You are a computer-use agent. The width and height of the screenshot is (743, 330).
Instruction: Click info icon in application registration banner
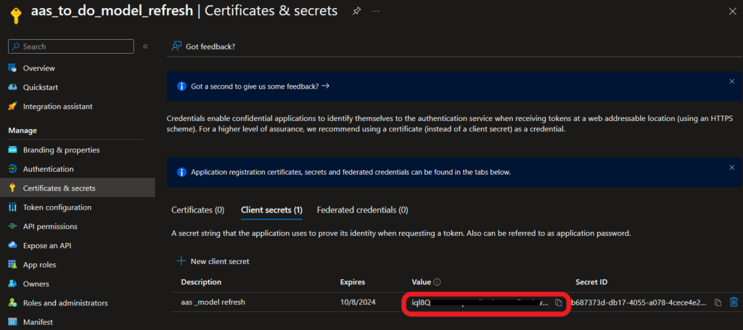pyautogui.click(x=181, y=172)
